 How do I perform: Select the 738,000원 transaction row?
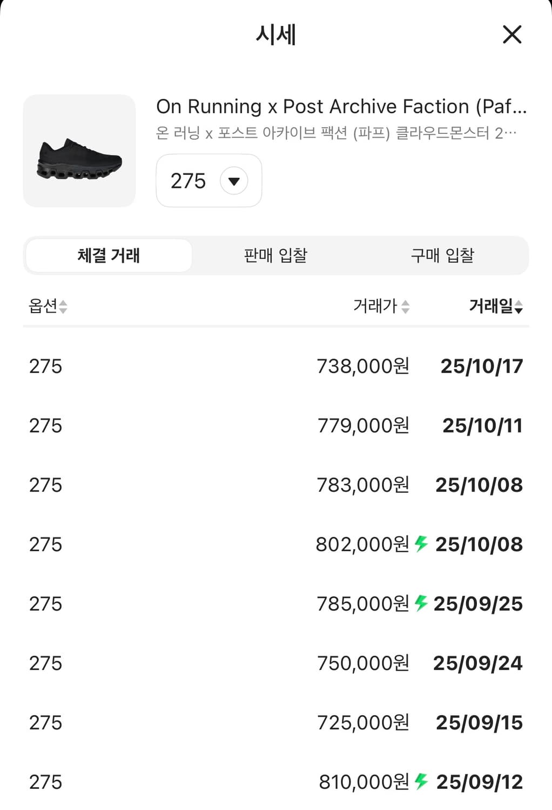(x=275, y=366)
